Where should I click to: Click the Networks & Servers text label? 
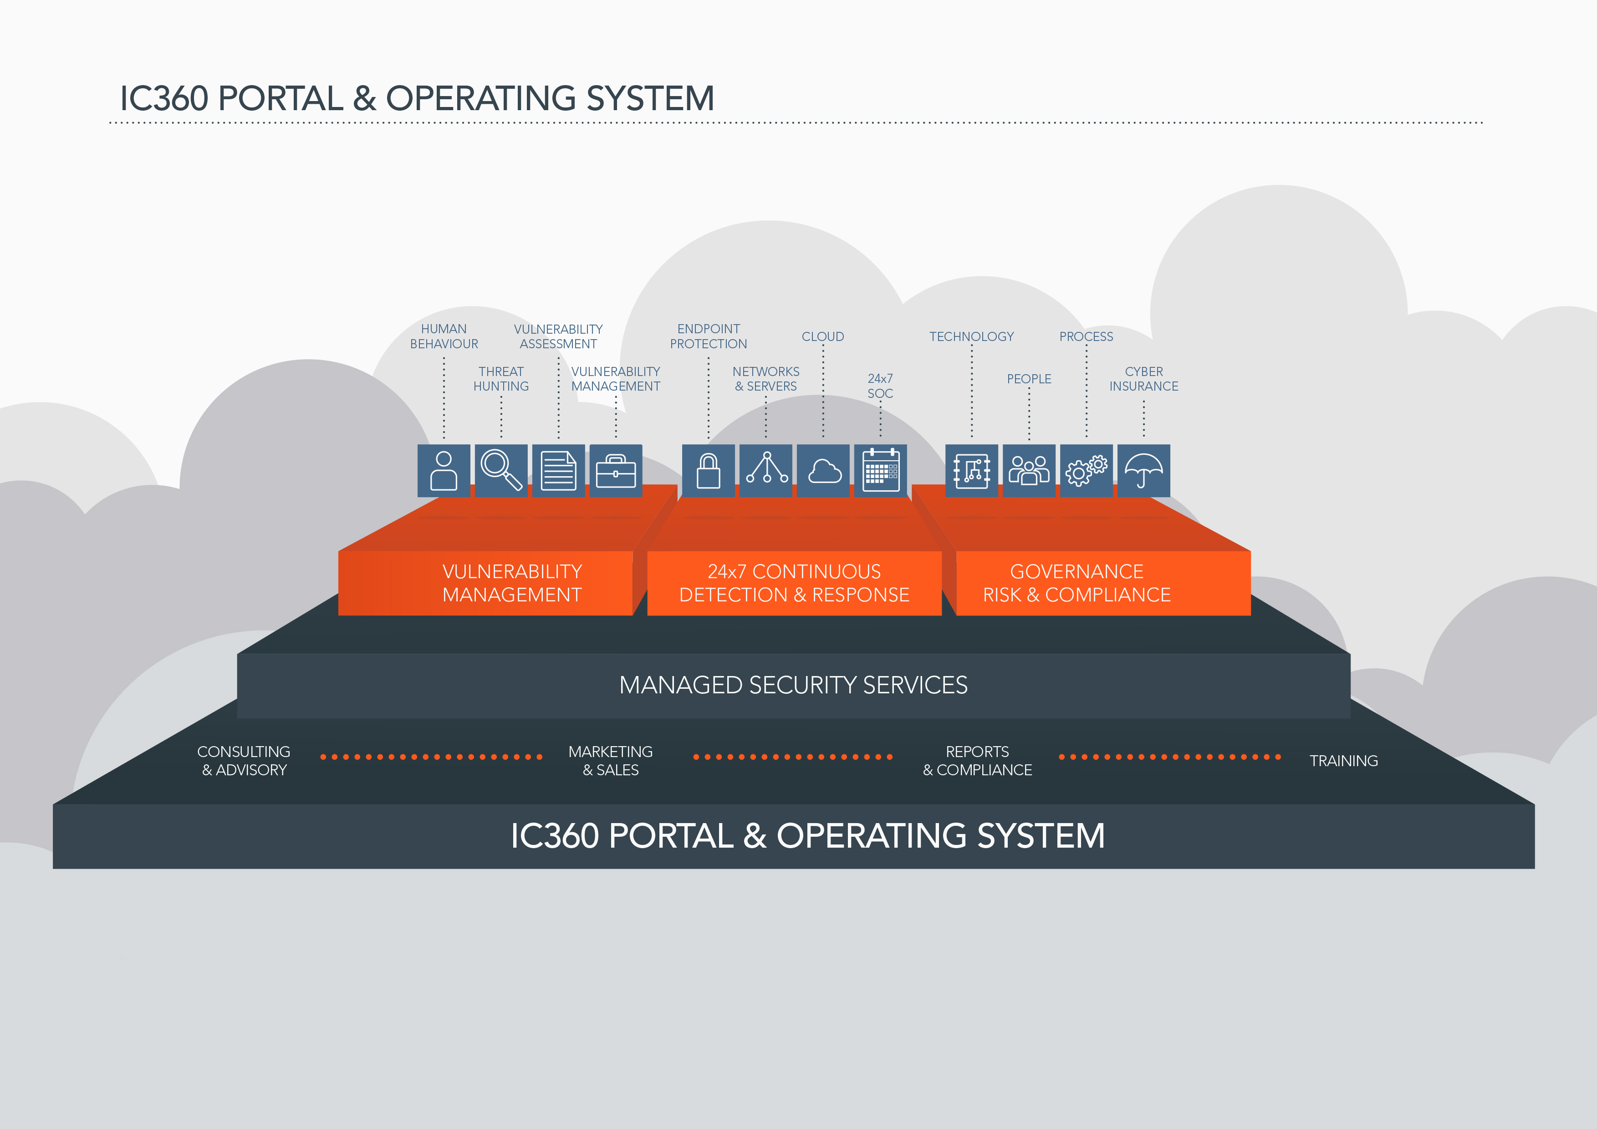(766, 379)
